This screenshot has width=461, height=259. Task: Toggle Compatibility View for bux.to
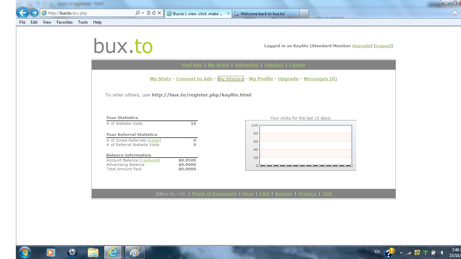[x=148, y=13]
